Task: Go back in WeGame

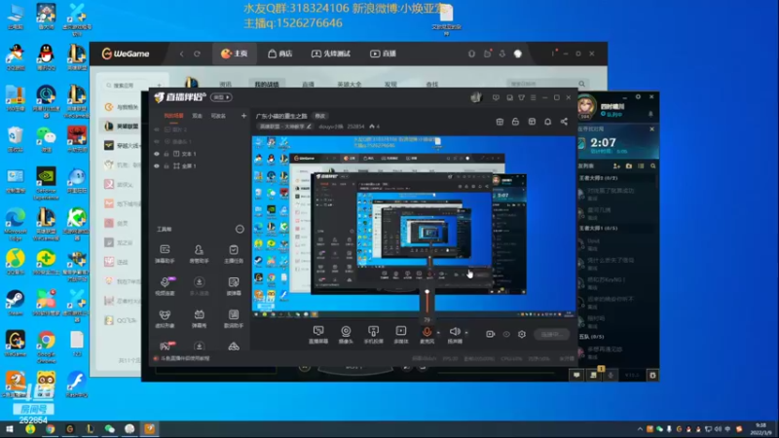Action: coord(182,54)
